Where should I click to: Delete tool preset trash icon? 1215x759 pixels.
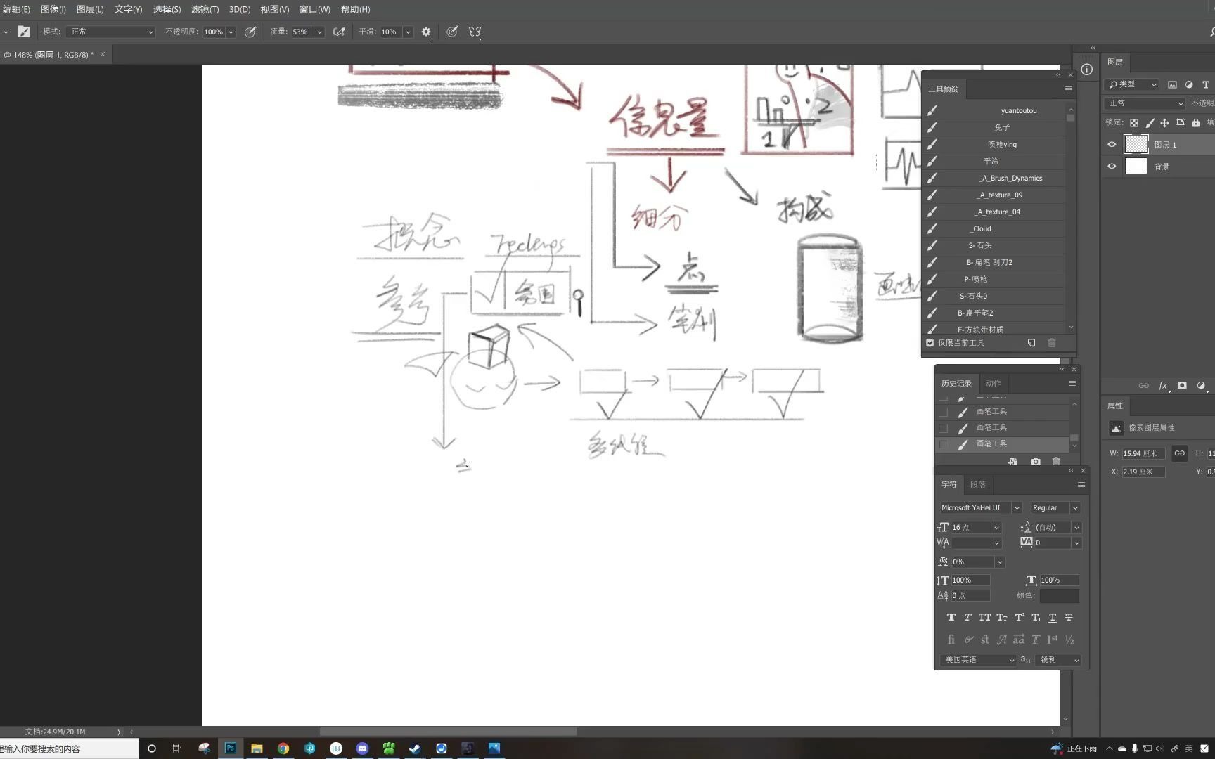click(1052, 343)
